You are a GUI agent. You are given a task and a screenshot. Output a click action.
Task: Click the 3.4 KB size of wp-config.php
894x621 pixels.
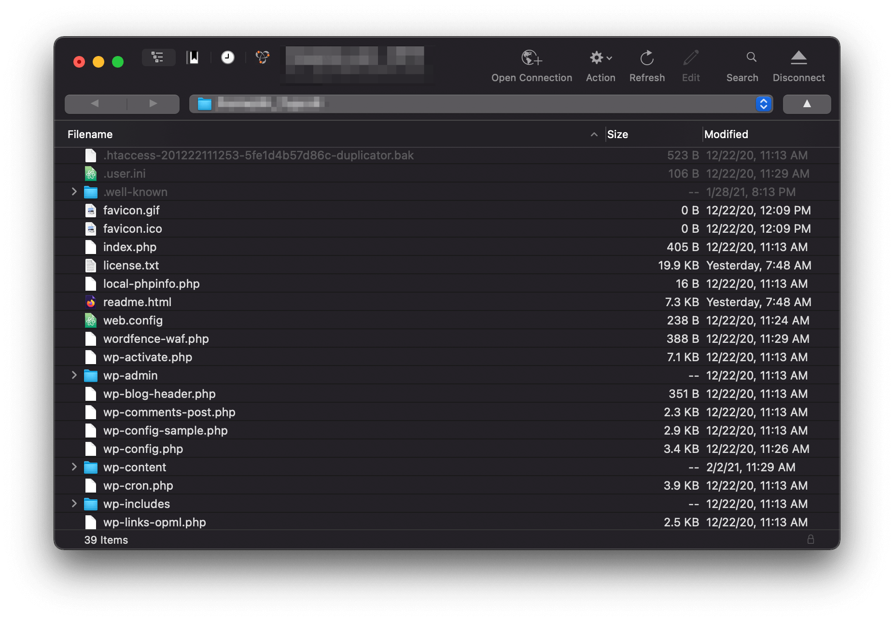pos(681,449)
